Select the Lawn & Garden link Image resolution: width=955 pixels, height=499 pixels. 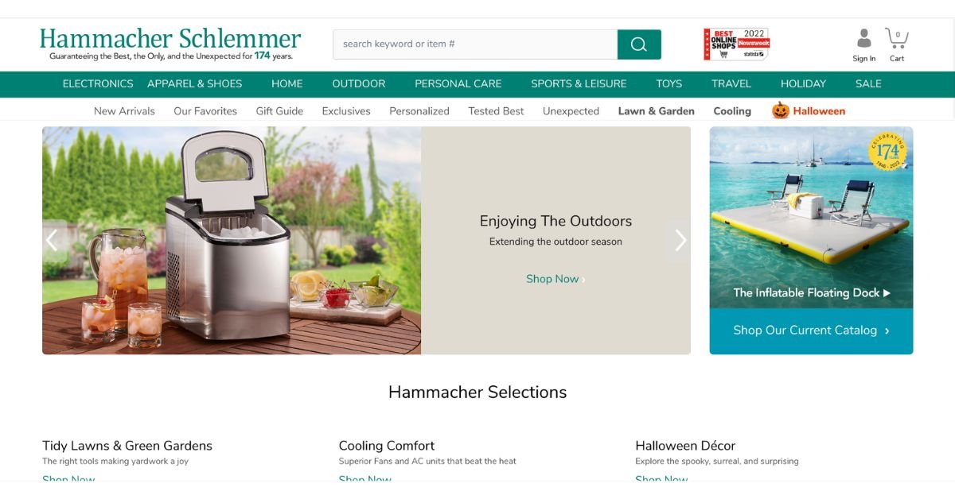(x=657, y=111)
